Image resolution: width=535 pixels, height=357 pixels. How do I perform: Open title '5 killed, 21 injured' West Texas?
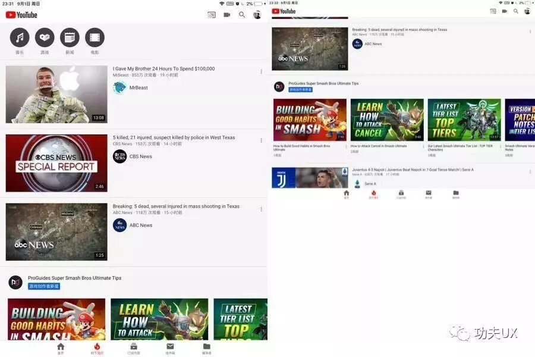(174, 137)
